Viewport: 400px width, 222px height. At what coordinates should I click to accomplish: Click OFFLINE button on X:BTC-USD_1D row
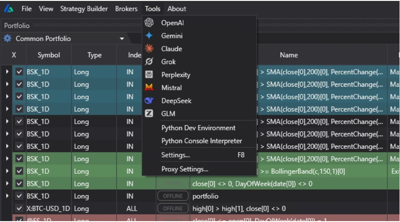[173, 208]
